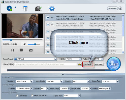The image size is (126, 100).
Task: Open the video Encoder DivX dropdown
Action: [81, 81]
